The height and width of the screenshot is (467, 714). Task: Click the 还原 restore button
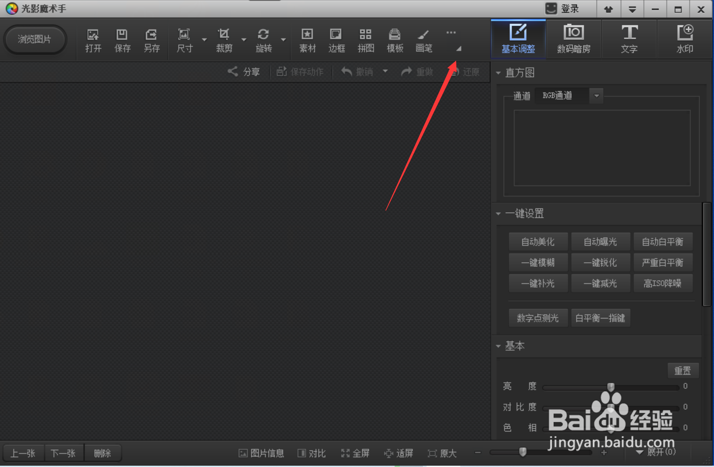464,72
